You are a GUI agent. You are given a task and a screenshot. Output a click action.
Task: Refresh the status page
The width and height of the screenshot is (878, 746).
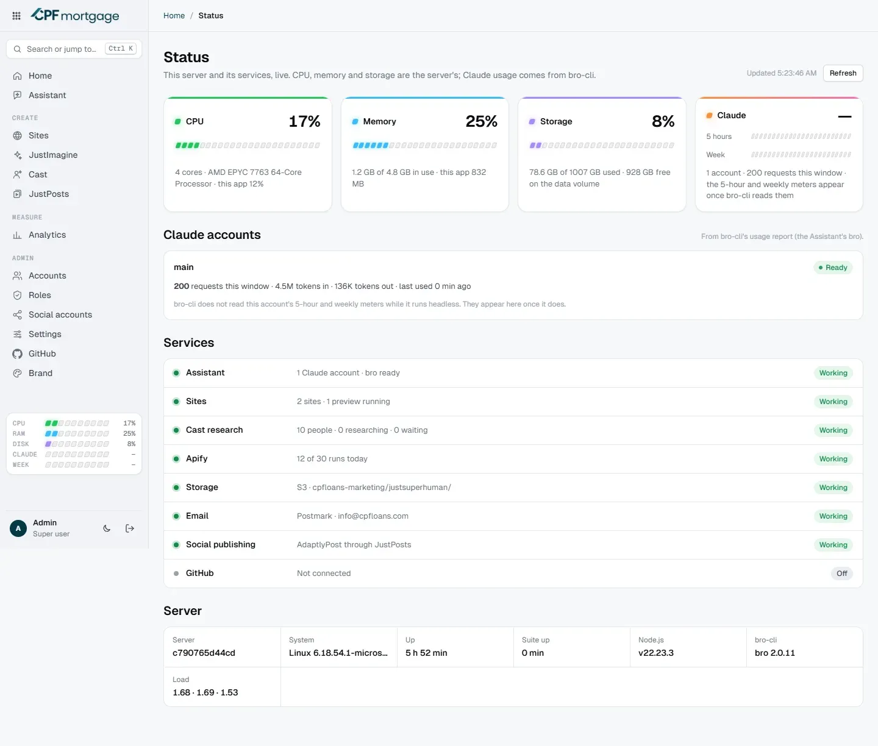click(843, 73)
